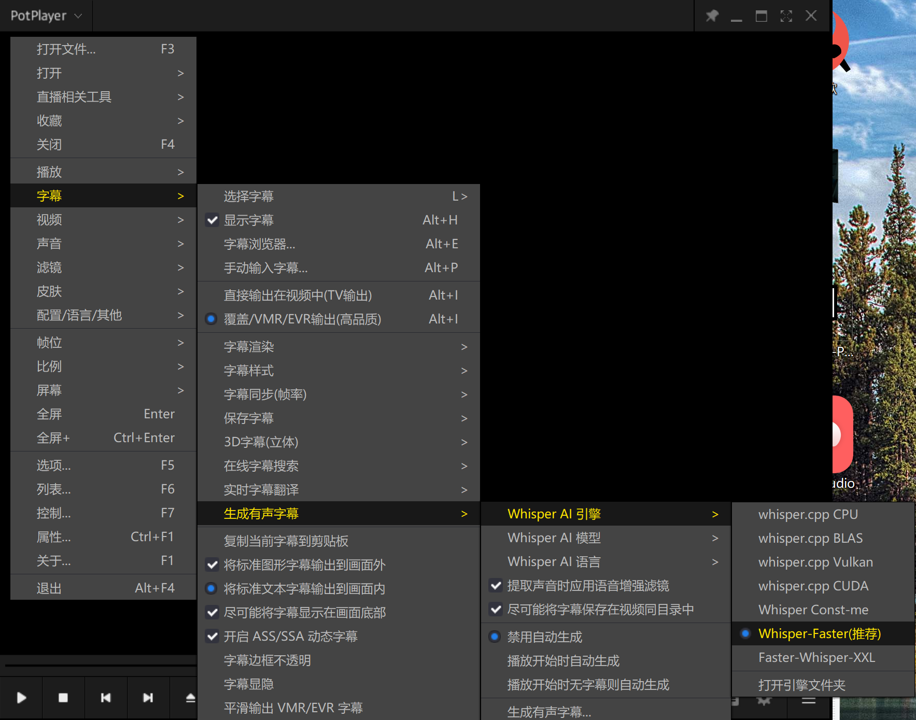Expand 在线字幕搜索 submenu

coord(339,466)
